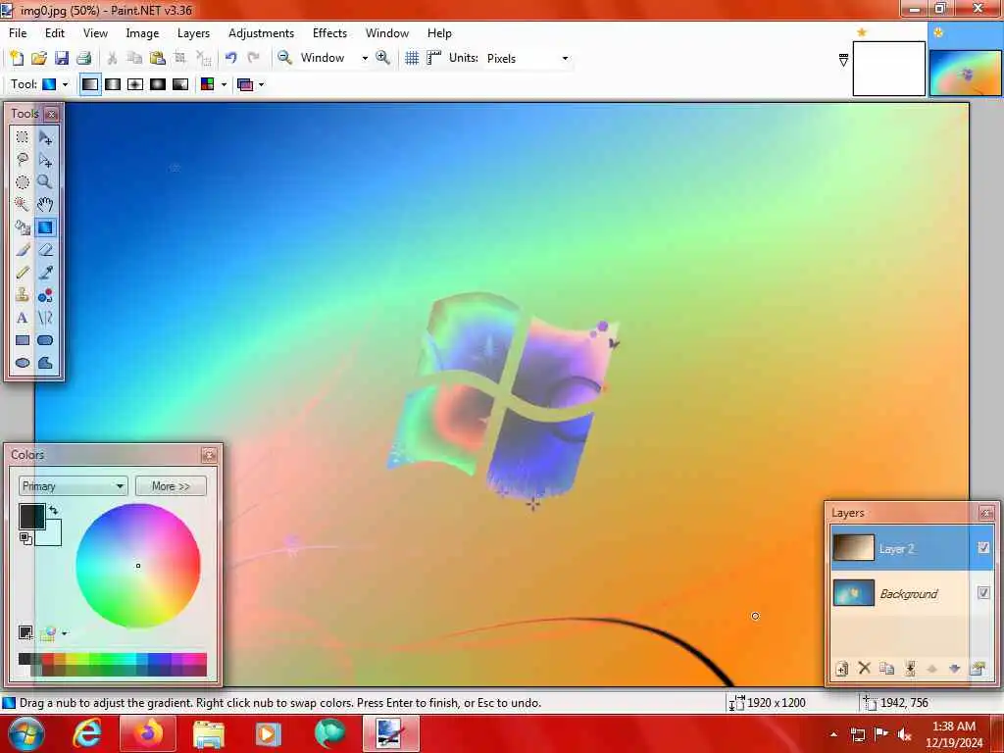Save the image with the floppy icon

(62, 58)
